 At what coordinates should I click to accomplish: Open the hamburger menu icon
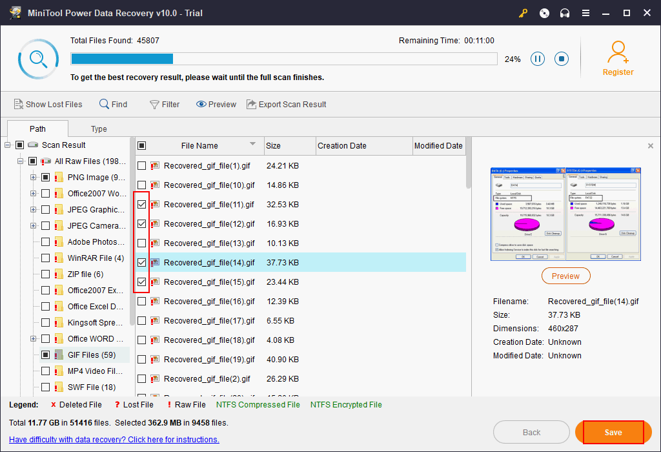[x=585, y=13]
